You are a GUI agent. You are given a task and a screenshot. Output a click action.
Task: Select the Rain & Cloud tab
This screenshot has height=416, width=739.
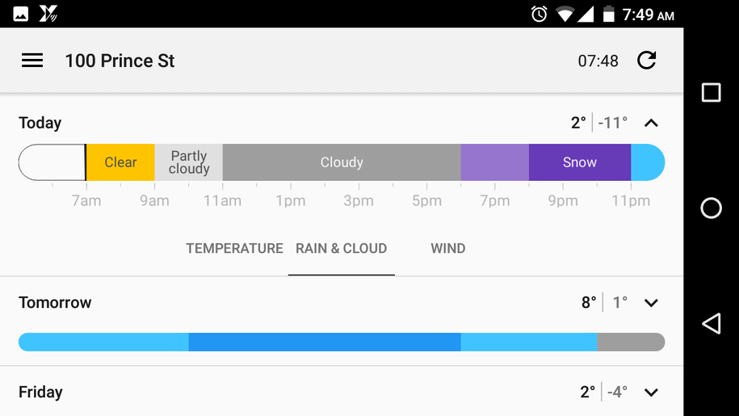click(341, 248)
